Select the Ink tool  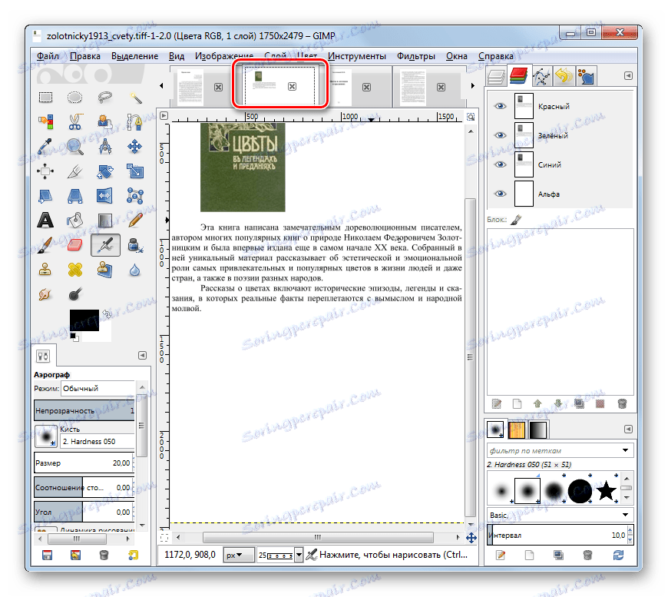135,245
